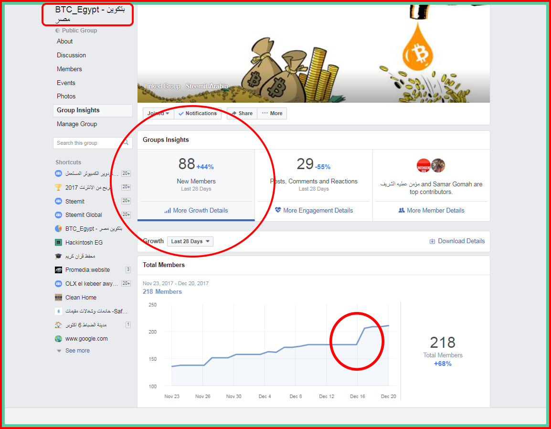Open the Joined dropdown button
The image size is (551, 429).
158,113
